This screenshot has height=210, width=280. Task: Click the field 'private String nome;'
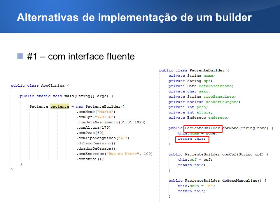pyautogui.click(x=192, y=76)
